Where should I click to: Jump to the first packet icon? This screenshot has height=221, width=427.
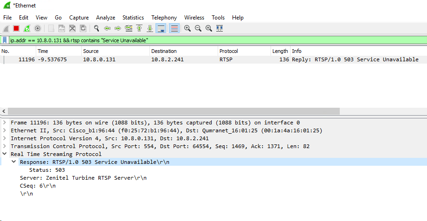pos(139,28)
